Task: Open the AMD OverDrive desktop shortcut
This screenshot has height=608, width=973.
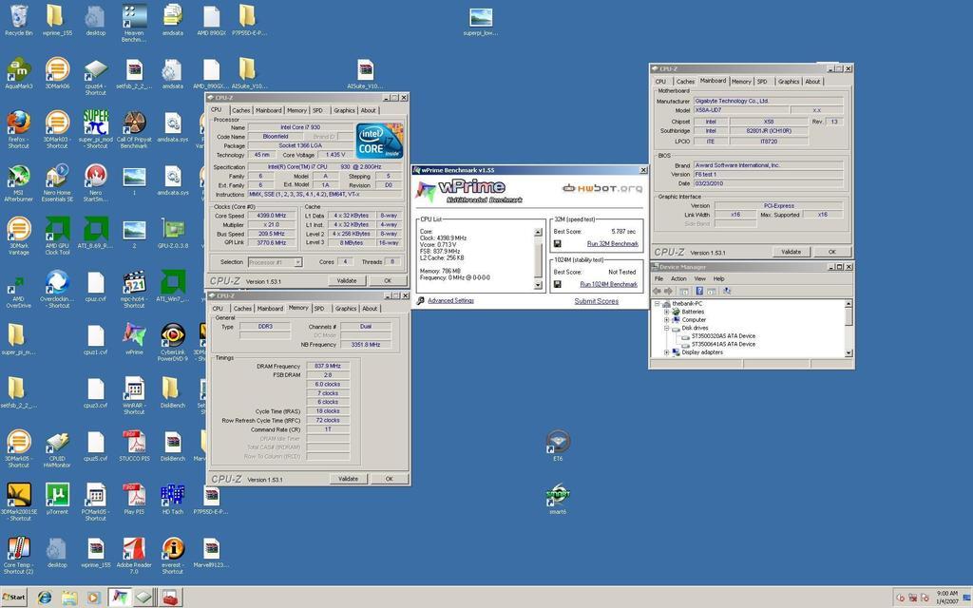Action: pos(19,291)
